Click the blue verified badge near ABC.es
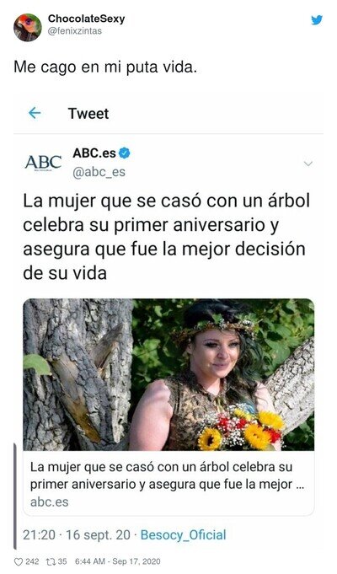337x574 pixels. pyautogui.click(x=125, y=153)
